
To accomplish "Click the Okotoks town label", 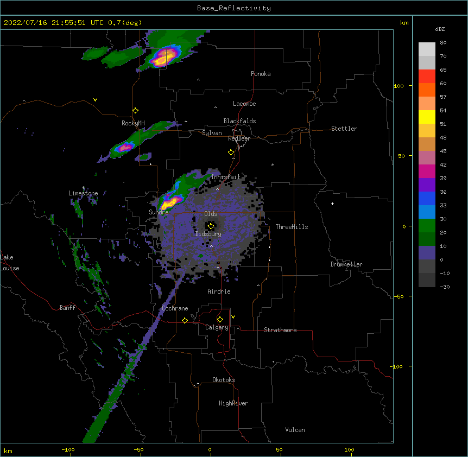I will click(x=224, y=380).
